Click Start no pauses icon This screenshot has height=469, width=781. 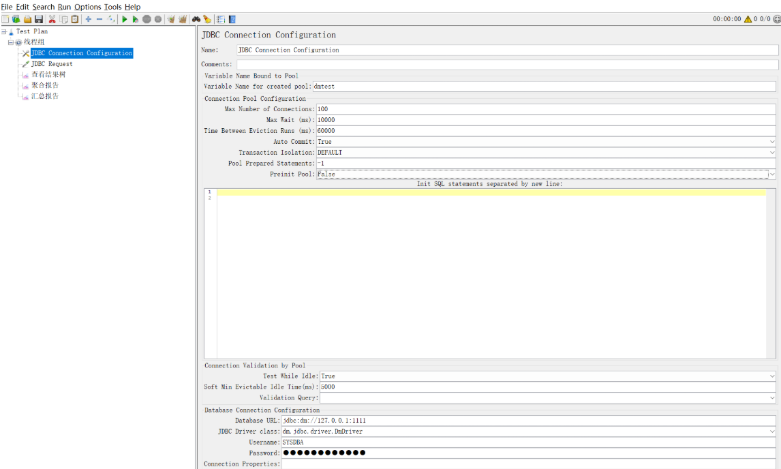(135, 19)
